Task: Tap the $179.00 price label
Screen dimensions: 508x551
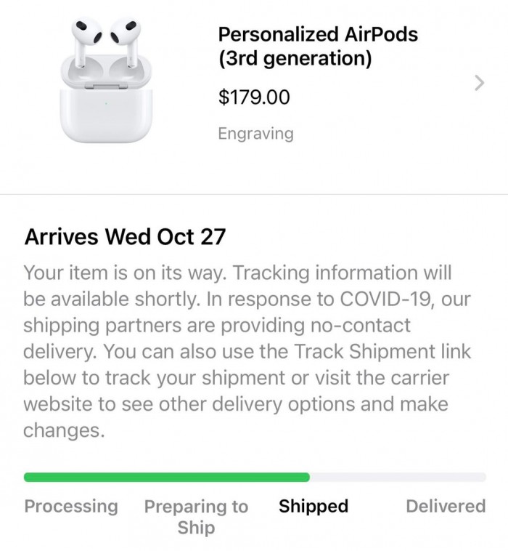Action: tap(254, 97)
